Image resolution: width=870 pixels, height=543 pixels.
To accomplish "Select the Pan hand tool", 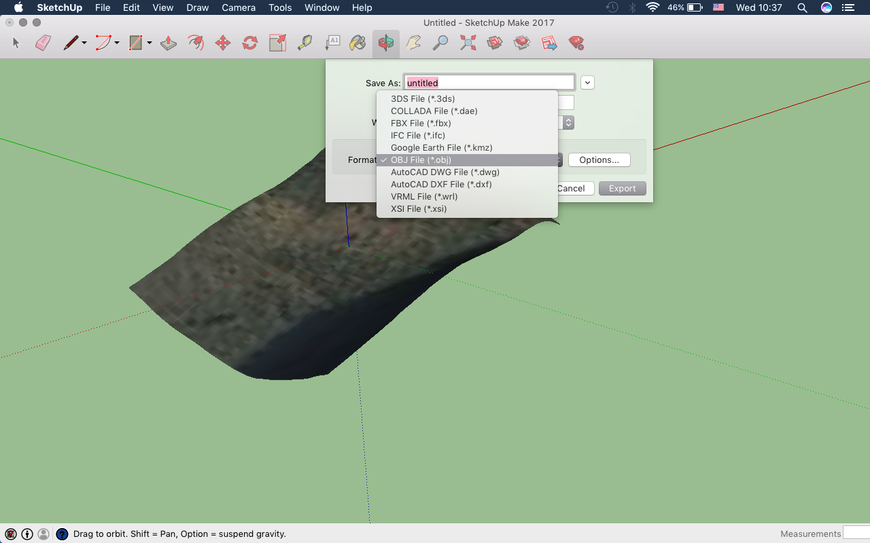I will click(413, 43).
